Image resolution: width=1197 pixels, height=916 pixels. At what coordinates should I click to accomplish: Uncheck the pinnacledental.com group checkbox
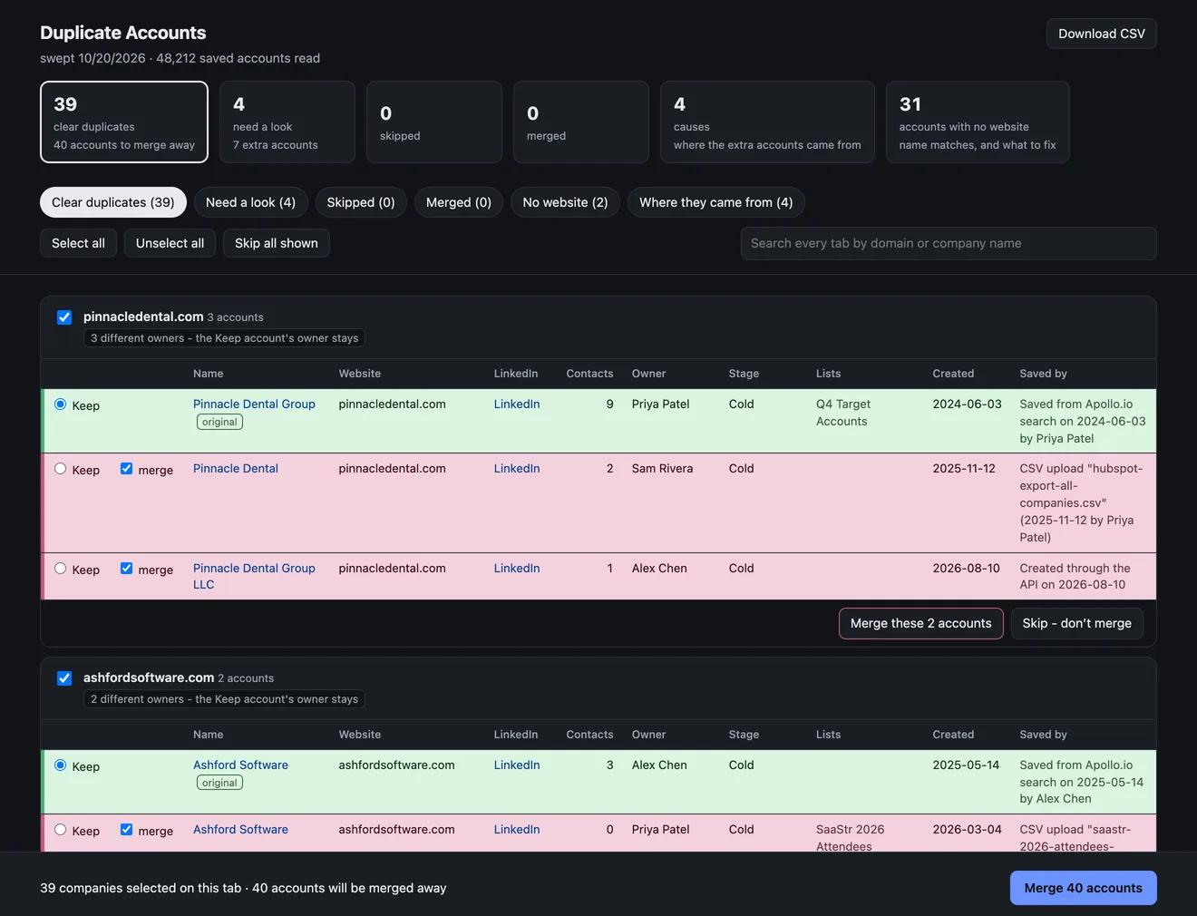point(64,317)
